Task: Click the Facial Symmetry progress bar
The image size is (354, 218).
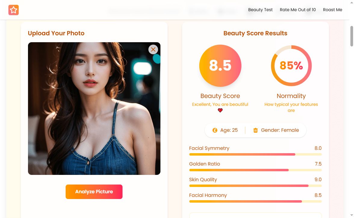Action: [255, 154]
